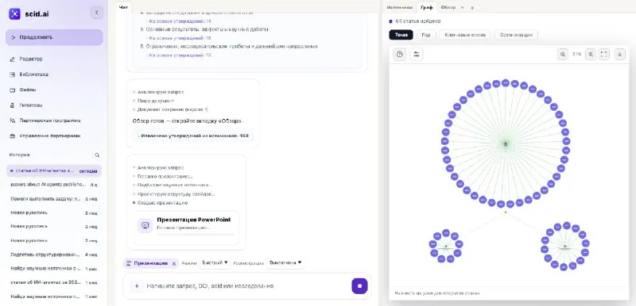Stop generation with the purple square button
The image size is (636, 306).
pyautogui.click(x=359, y=286)
